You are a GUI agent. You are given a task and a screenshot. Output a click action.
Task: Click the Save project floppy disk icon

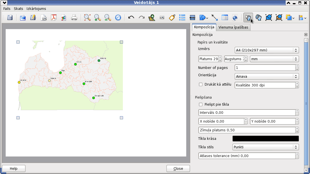(10, 18)
